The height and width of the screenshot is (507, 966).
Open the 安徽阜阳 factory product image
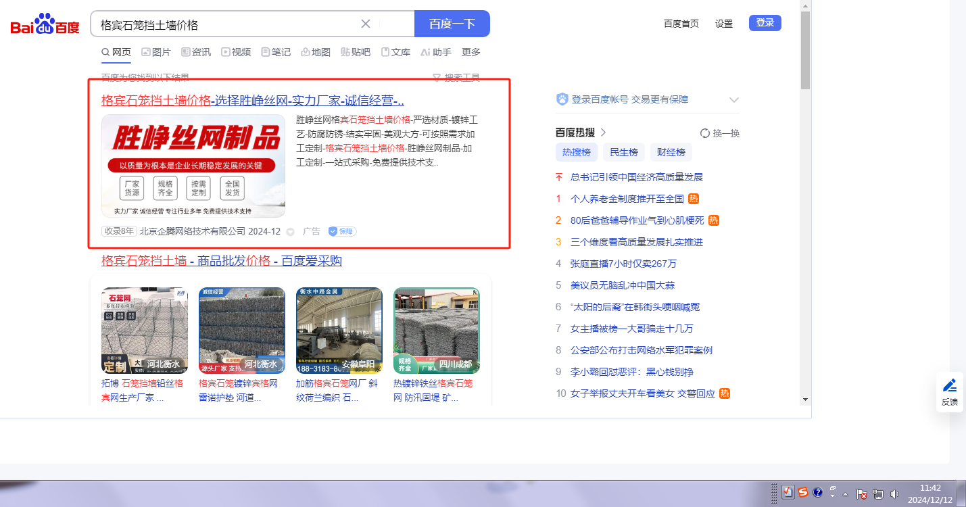click(x=339, y=331)
